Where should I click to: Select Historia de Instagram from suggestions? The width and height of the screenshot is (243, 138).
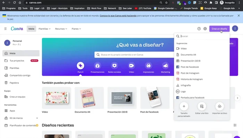[x=202, y=79]
